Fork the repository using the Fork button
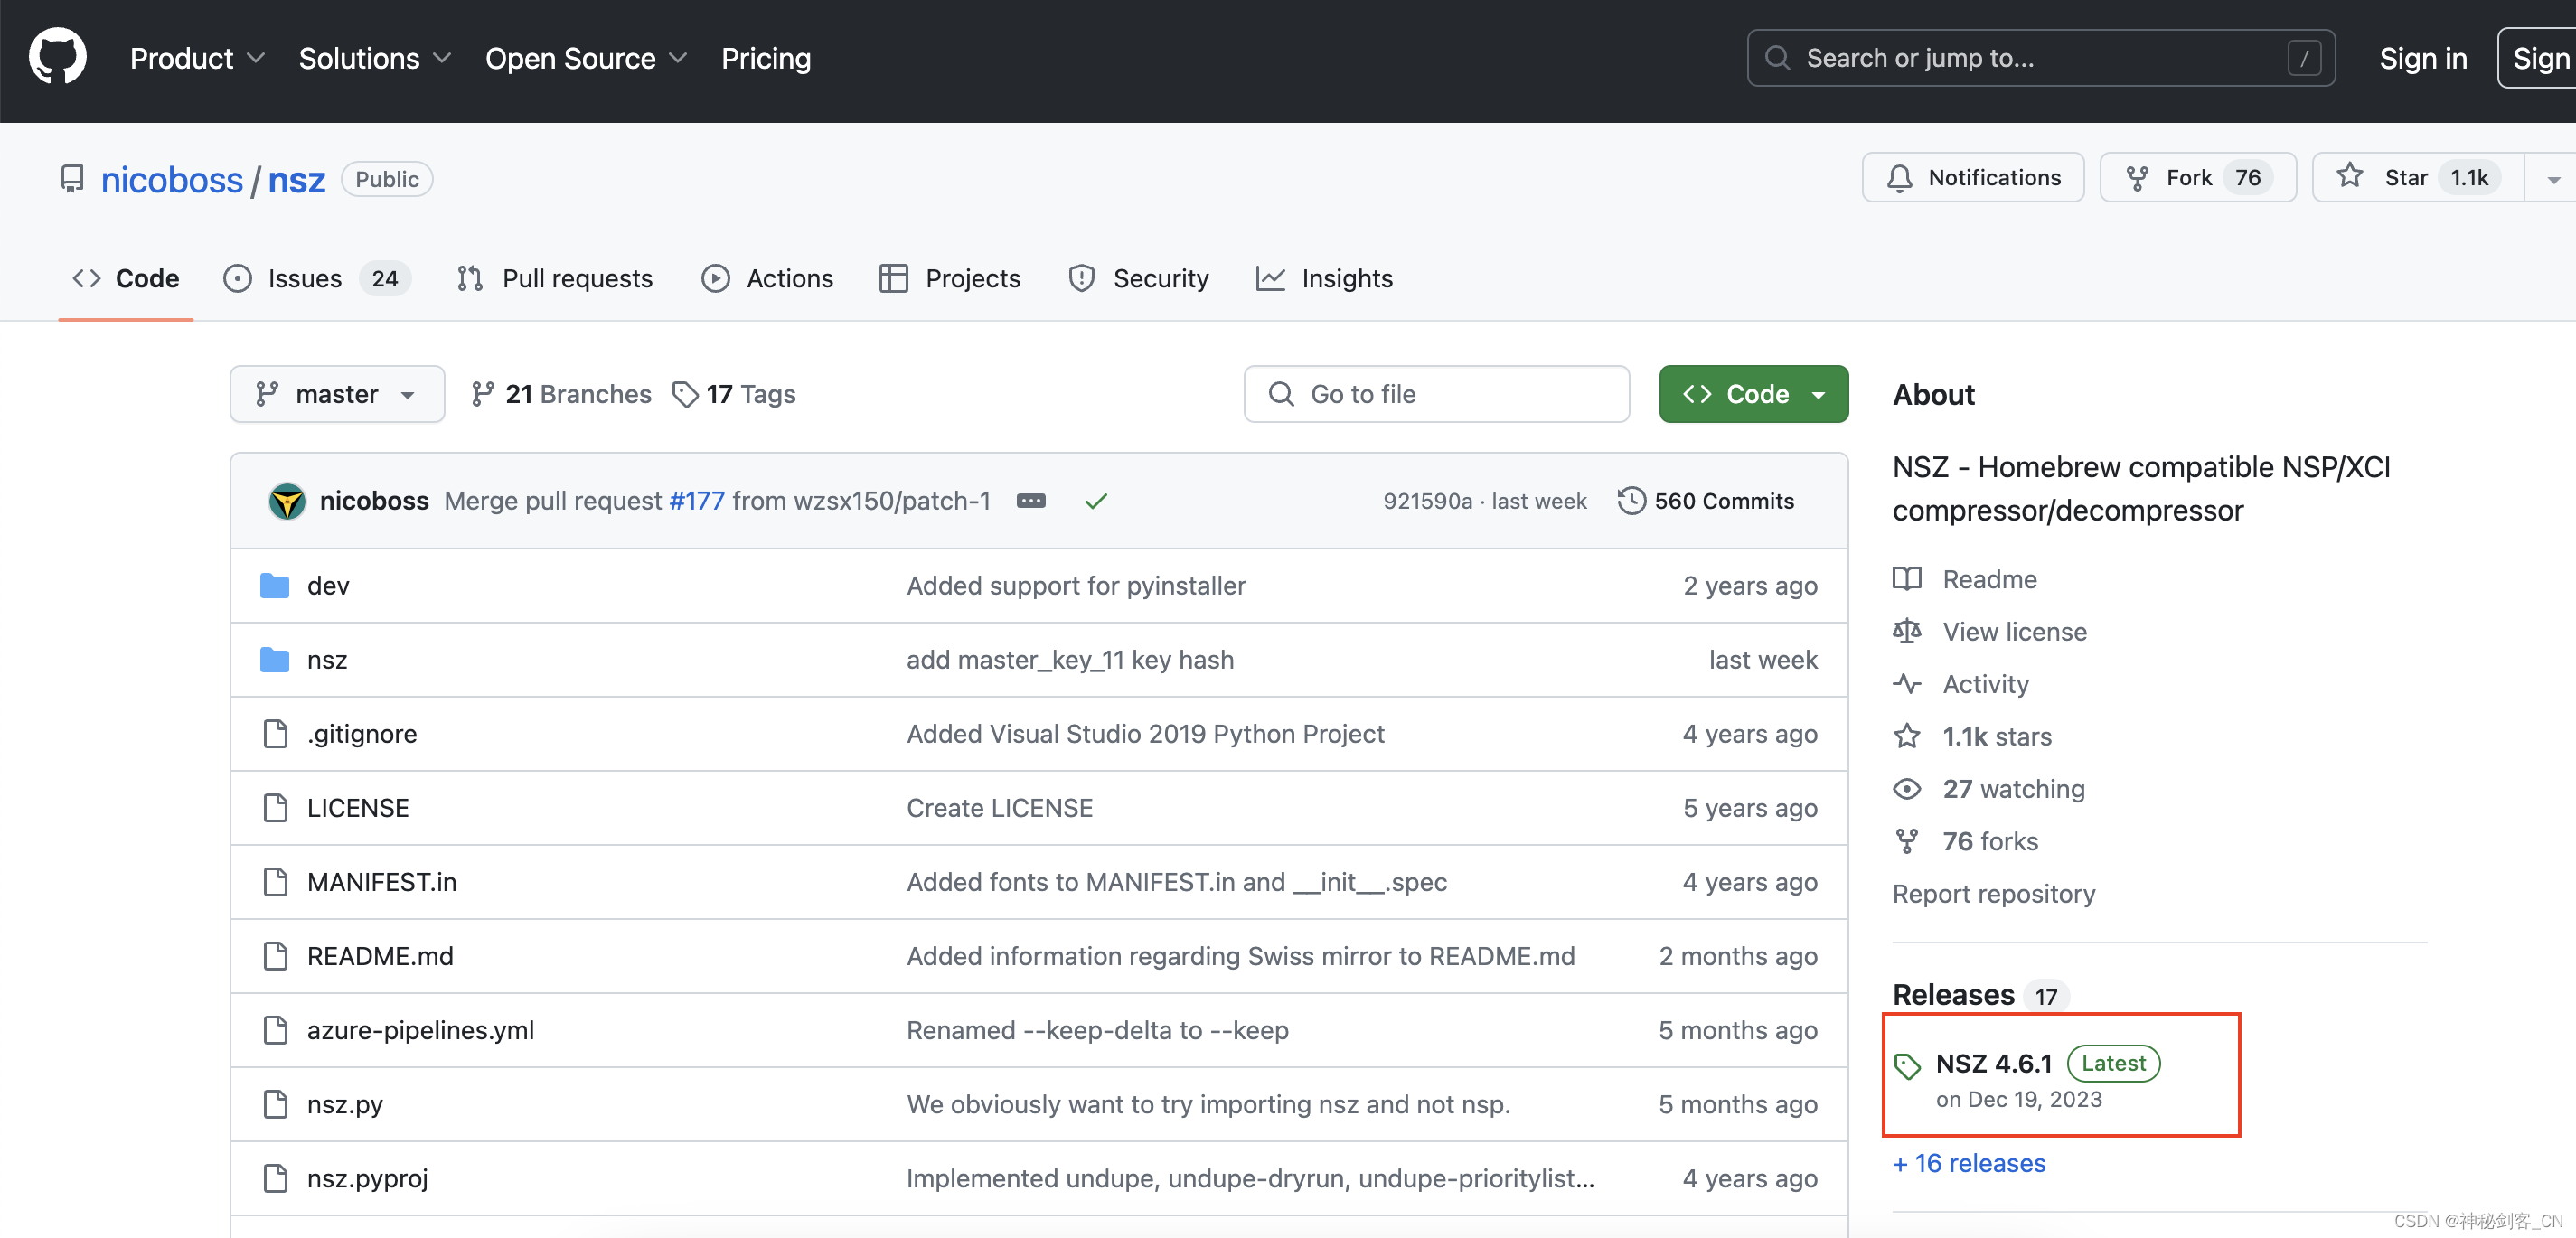2576x1238 pixels. click(x=2198, y=177)
